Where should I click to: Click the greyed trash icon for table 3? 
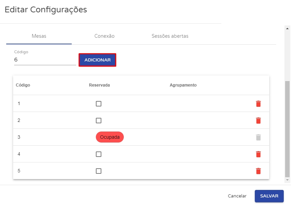pyautogui.click(x=258, y=137)
